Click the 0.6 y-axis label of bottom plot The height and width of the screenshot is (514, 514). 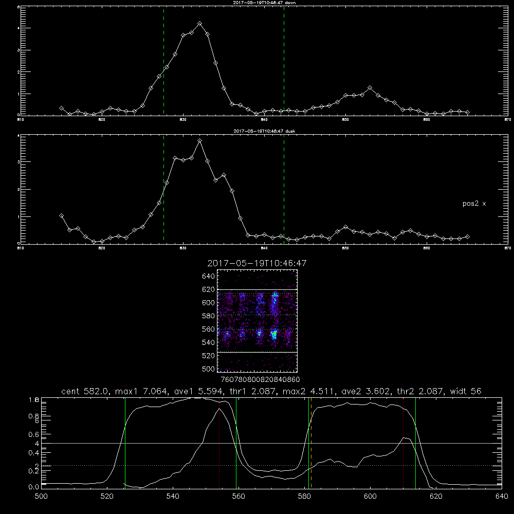tap(33, 434)
